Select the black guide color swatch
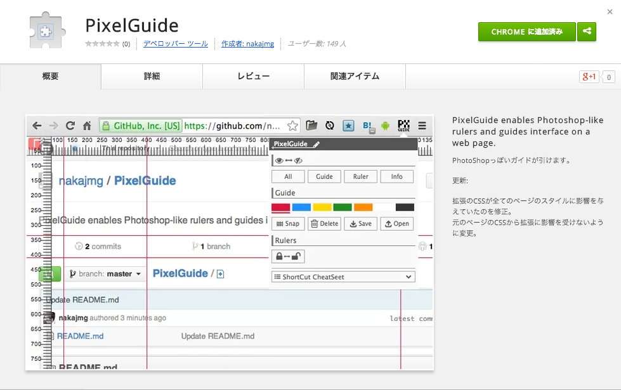 [x=405, y=207]
